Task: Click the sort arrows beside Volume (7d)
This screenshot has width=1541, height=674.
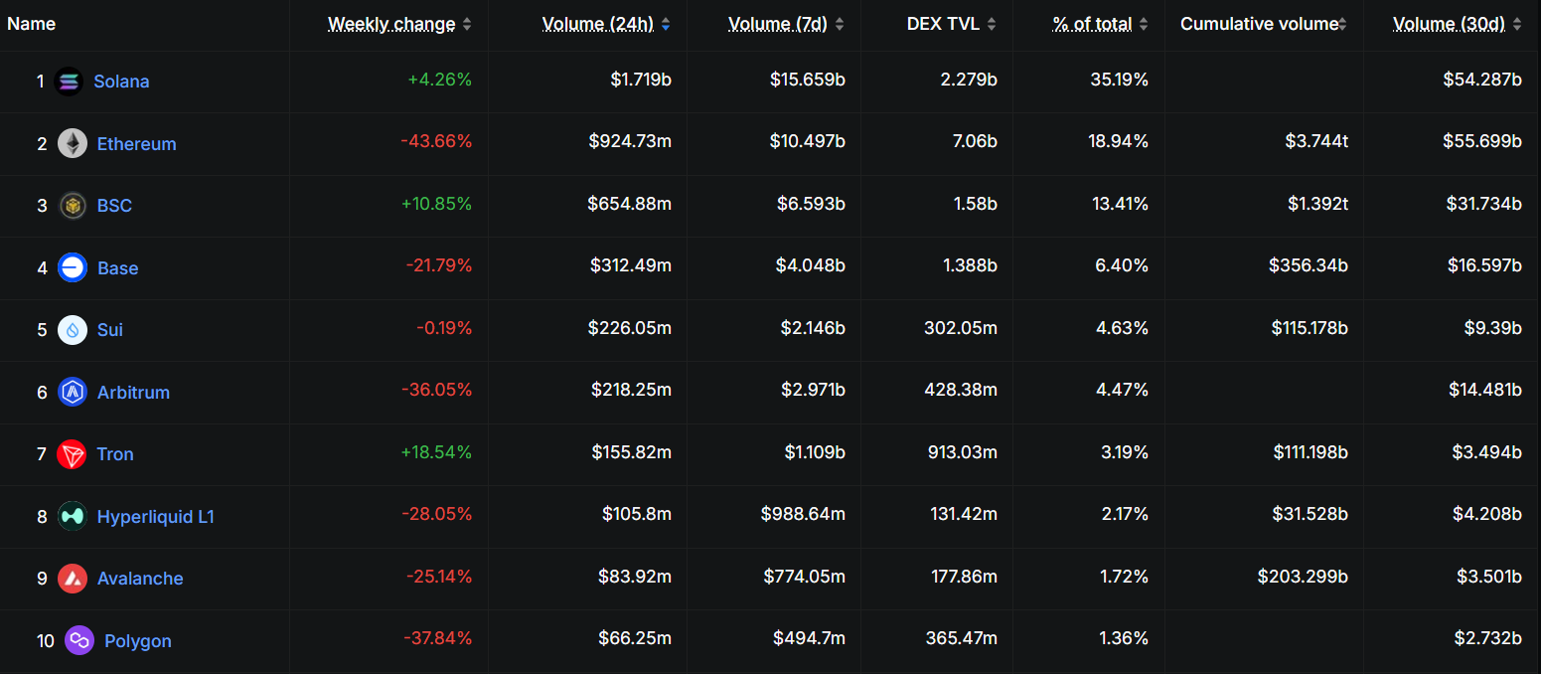Action: (x=840, y=24)
